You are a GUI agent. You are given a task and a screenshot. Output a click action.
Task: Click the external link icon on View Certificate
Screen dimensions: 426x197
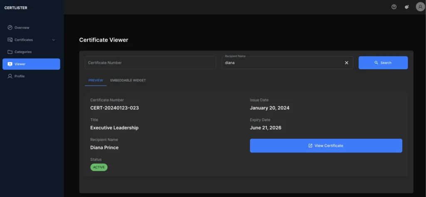310,146
